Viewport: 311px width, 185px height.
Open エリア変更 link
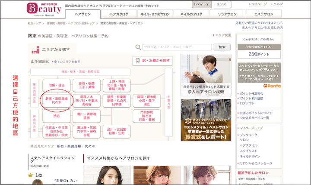pos(223,35)
